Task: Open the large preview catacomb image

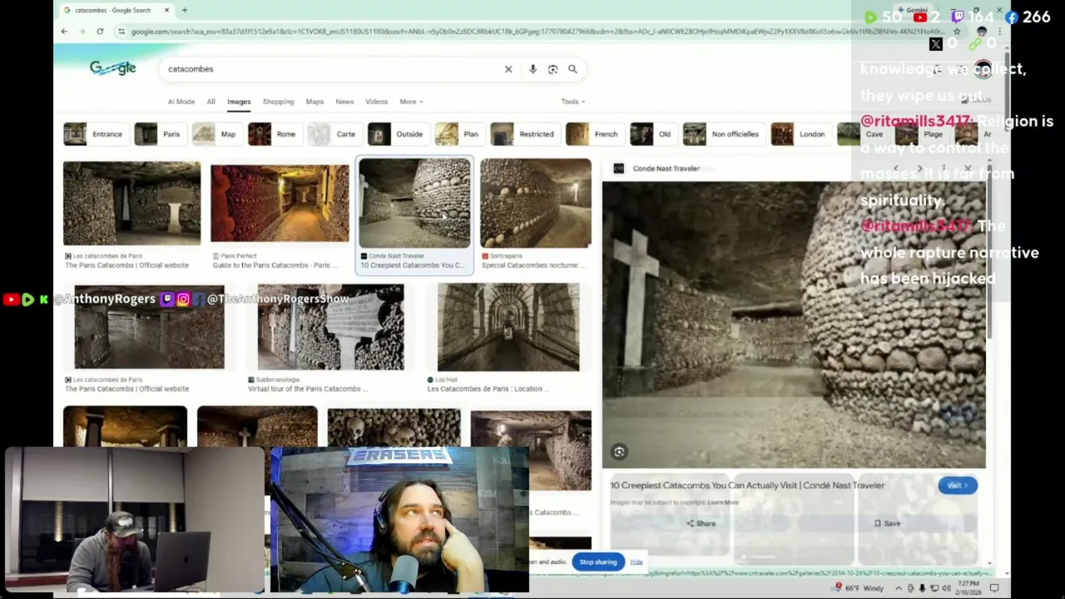Action: point(794,324)
